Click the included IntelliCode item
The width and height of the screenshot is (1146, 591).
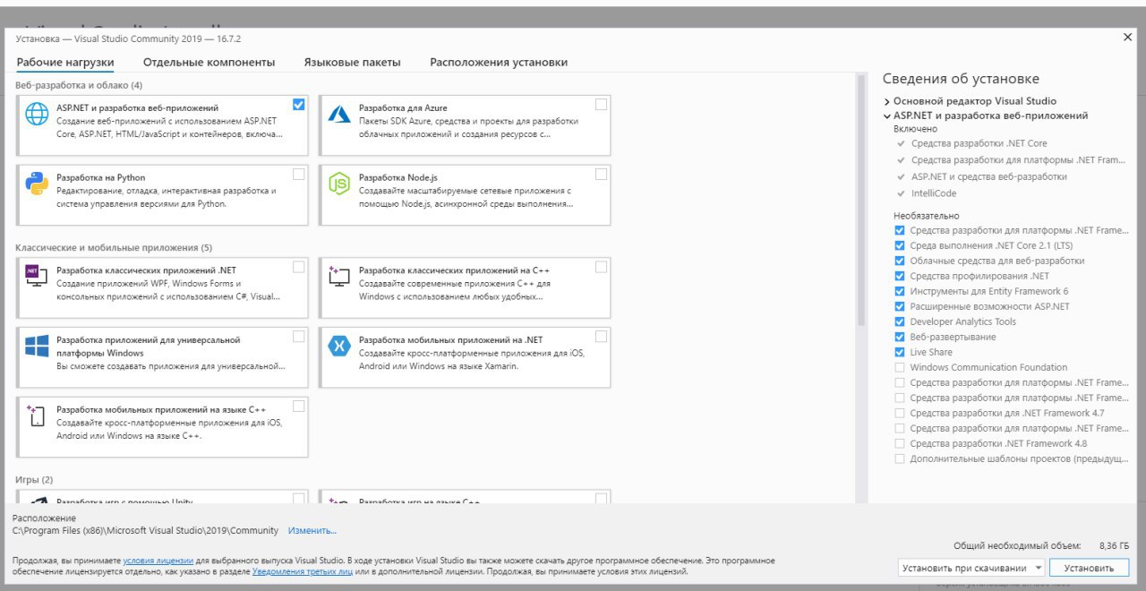point(934,193)
